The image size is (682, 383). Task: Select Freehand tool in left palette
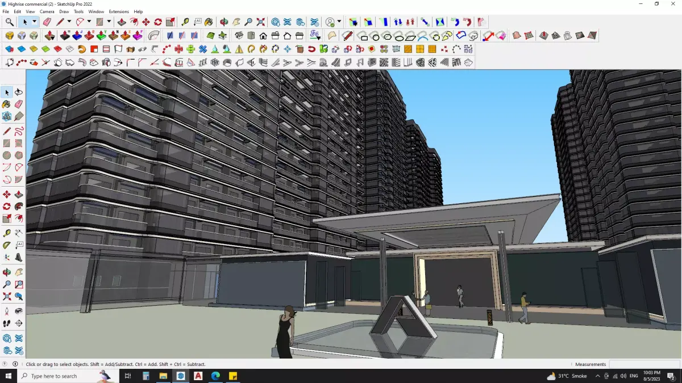pyautogui.click(x=19, y=131)
